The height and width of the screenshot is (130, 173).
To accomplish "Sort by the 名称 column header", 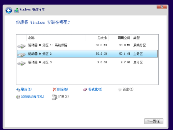I will [x=56, y=38].
